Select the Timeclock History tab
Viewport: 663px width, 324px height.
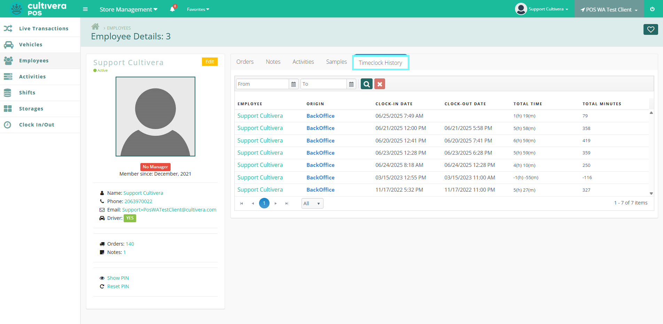[x=381, y=63]
